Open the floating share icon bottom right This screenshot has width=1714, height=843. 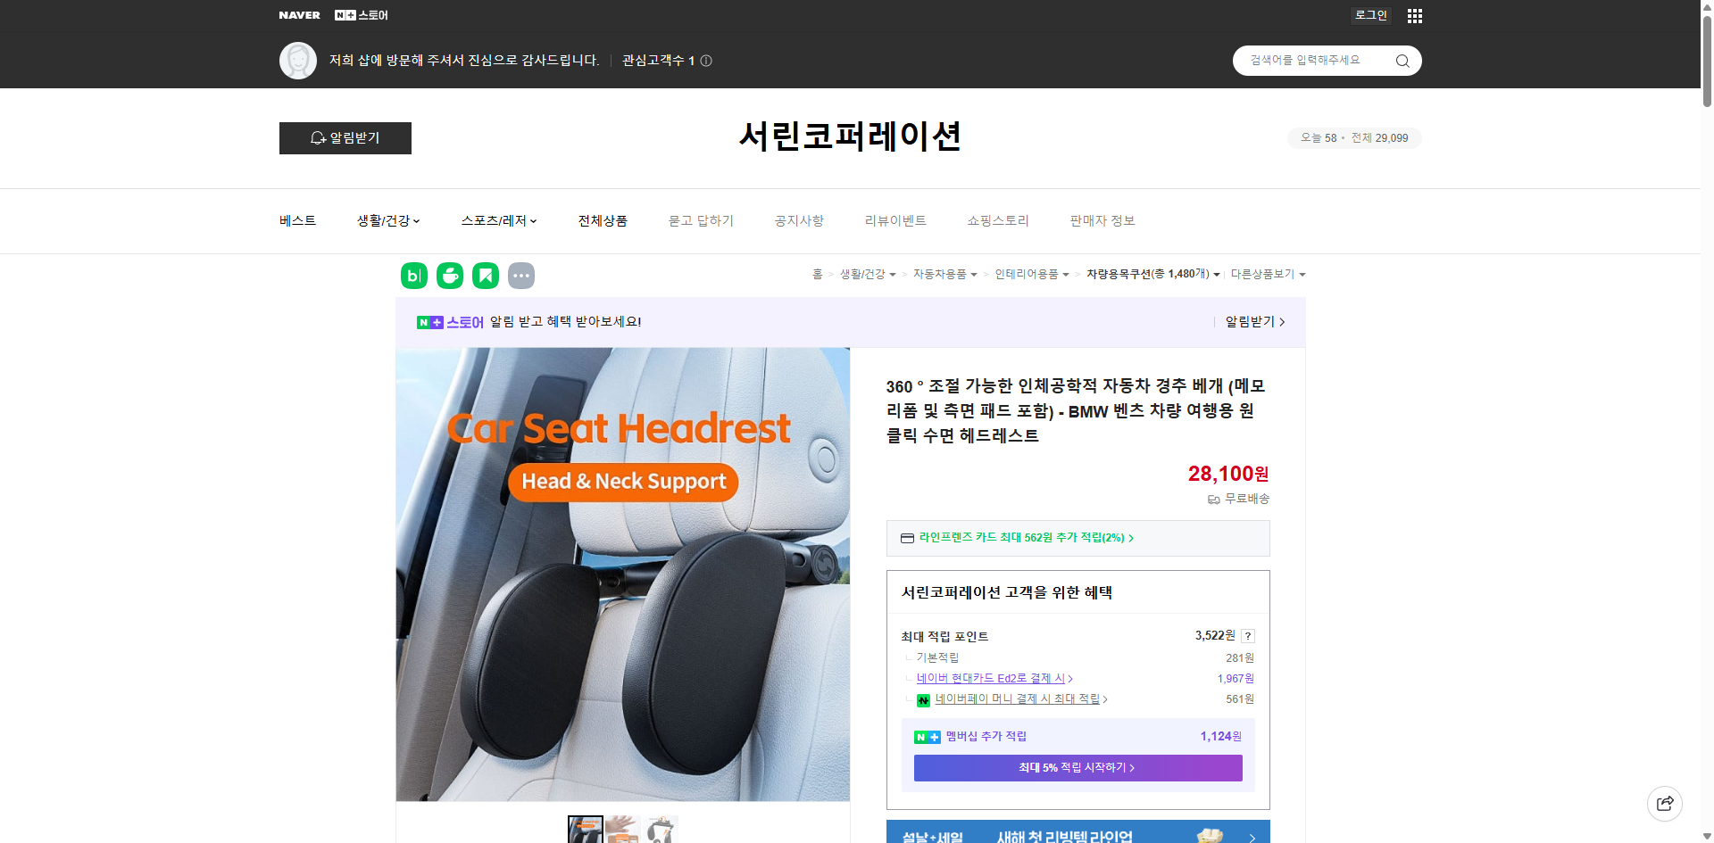pyautogui.click(x=1665, y=803)
